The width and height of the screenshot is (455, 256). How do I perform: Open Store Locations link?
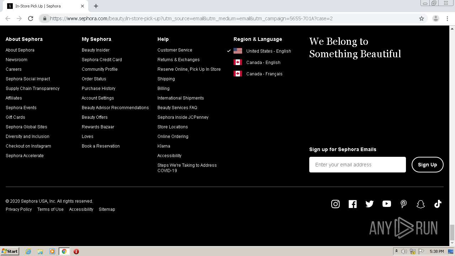173,127
